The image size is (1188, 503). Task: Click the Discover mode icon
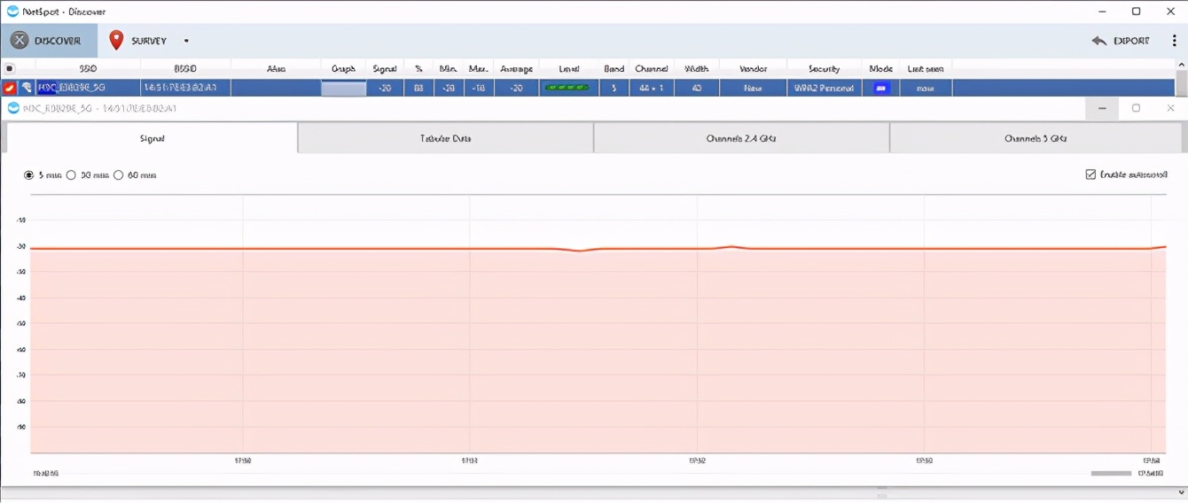pyautogui.click(x=20, y=41)
